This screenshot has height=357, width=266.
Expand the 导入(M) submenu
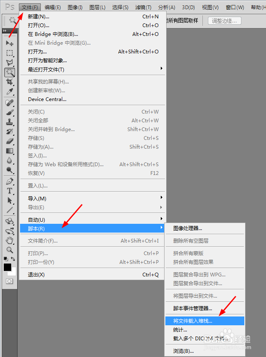click(92, 198)
